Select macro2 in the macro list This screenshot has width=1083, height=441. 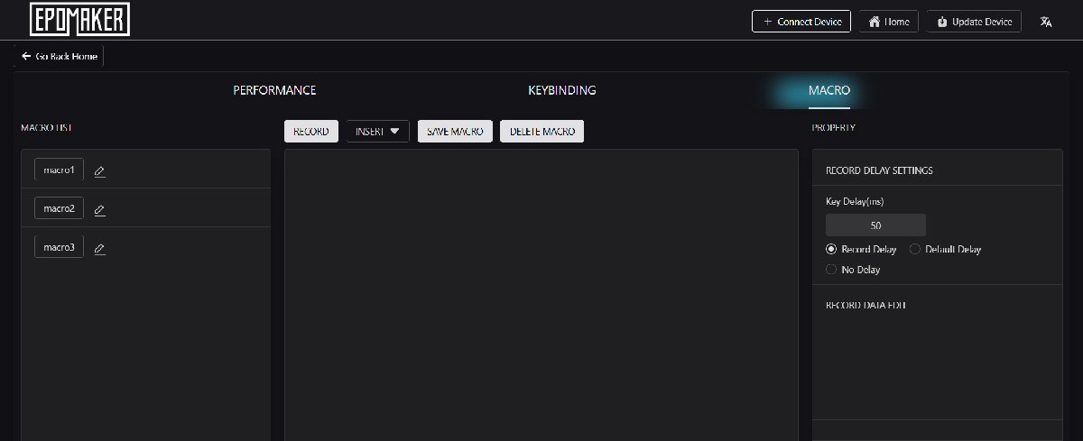[x=59, y=208]
